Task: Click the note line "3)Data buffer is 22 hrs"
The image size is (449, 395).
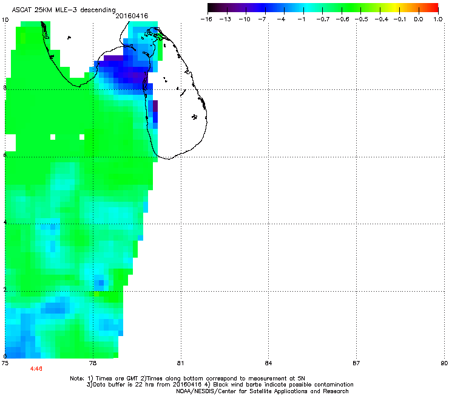Action: (x=220, y=385)
